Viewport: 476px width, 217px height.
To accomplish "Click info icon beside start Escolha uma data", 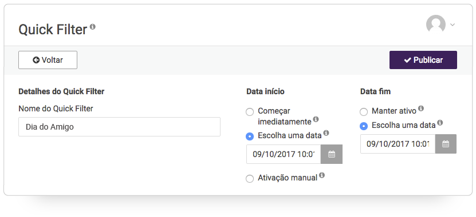I will click(x=326, y=133).
